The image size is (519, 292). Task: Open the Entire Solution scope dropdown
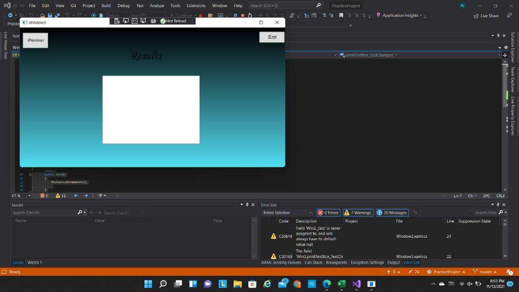point(287,212)
